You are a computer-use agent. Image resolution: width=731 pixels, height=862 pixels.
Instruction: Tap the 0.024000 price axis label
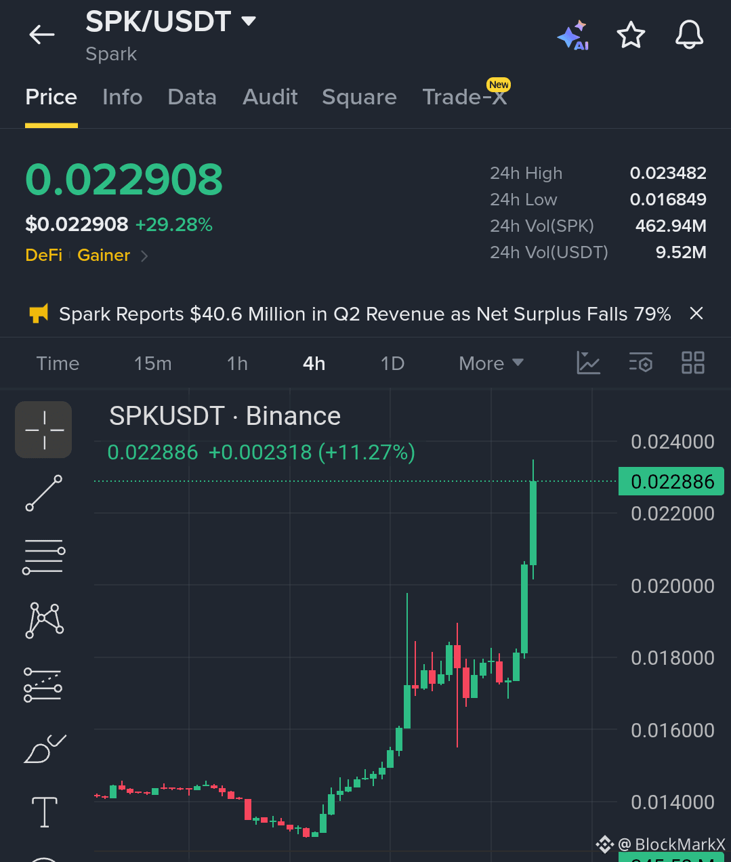click(x=673, y=442)
